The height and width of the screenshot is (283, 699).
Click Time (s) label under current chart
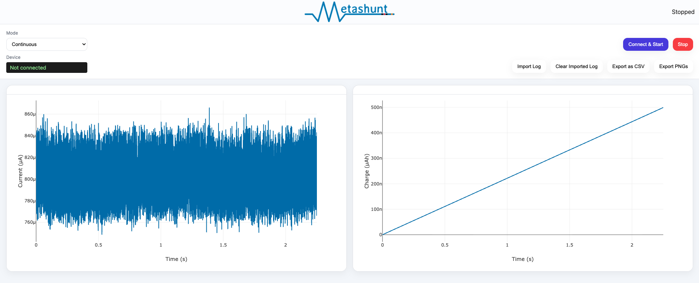(x=176, y=259)
